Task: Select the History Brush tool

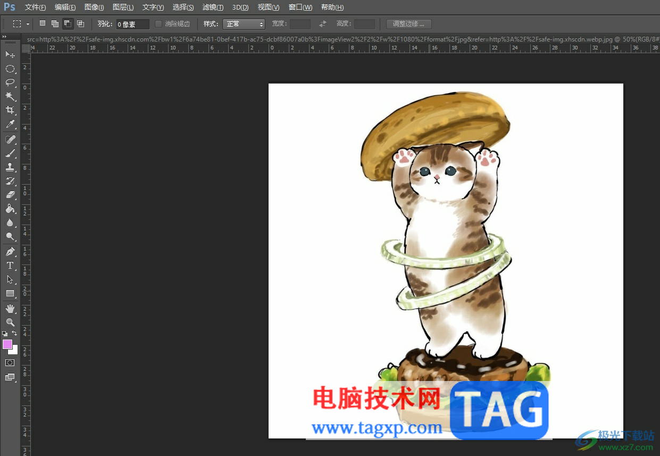Action: pos(10,181)
